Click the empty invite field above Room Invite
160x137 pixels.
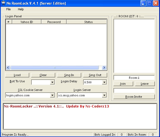[x=134, y=90]
